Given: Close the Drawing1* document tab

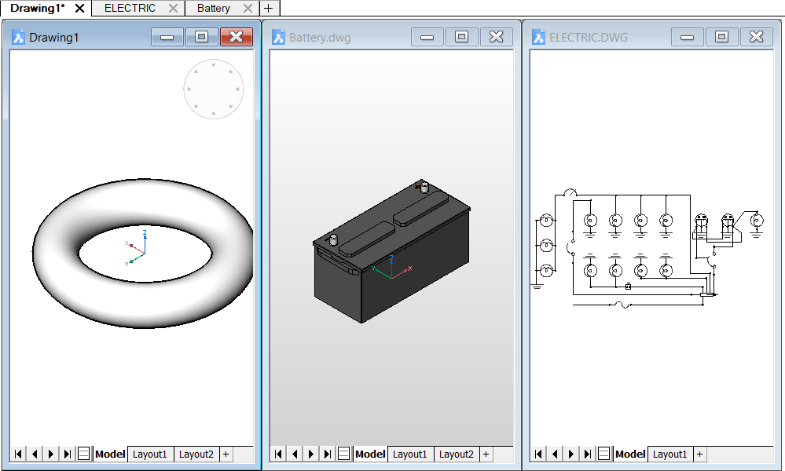Looking at the screenshot, I should (x=79, y=8).
